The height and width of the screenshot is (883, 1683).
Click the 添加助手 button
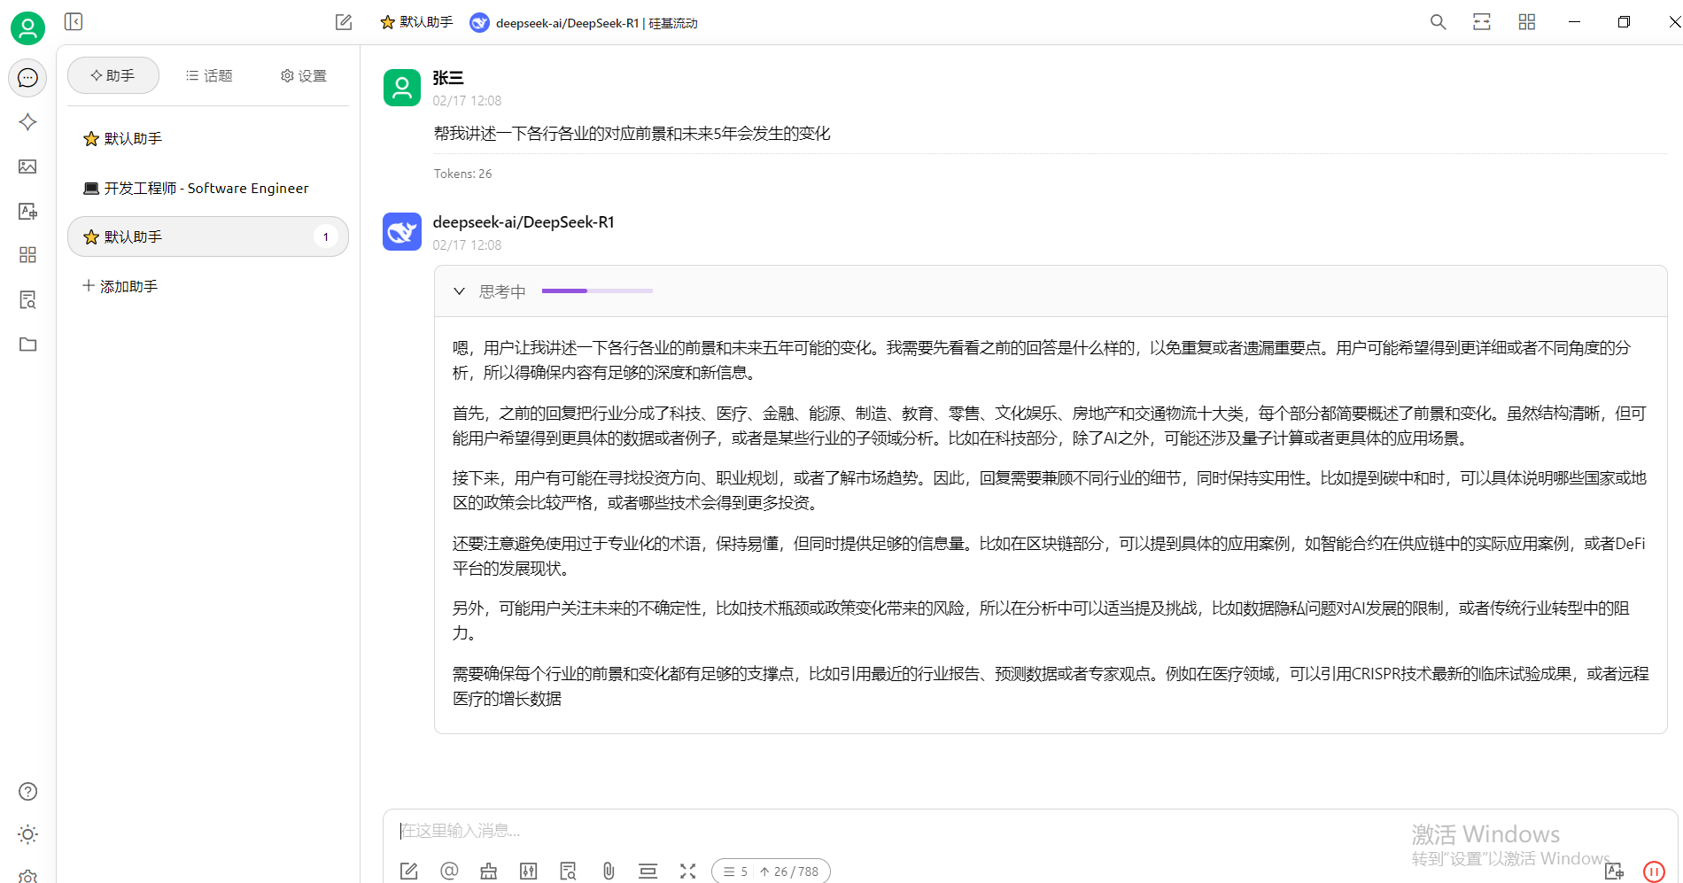120,286
